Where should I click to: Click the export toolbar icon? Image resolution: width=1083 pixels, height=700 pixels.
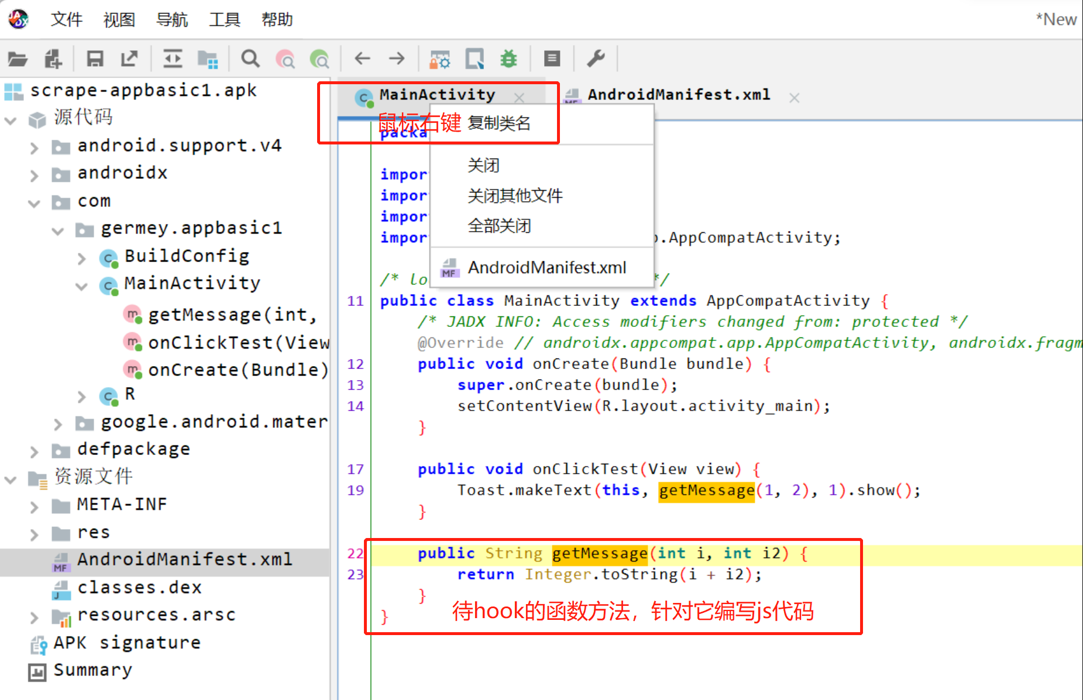point(129,58)
